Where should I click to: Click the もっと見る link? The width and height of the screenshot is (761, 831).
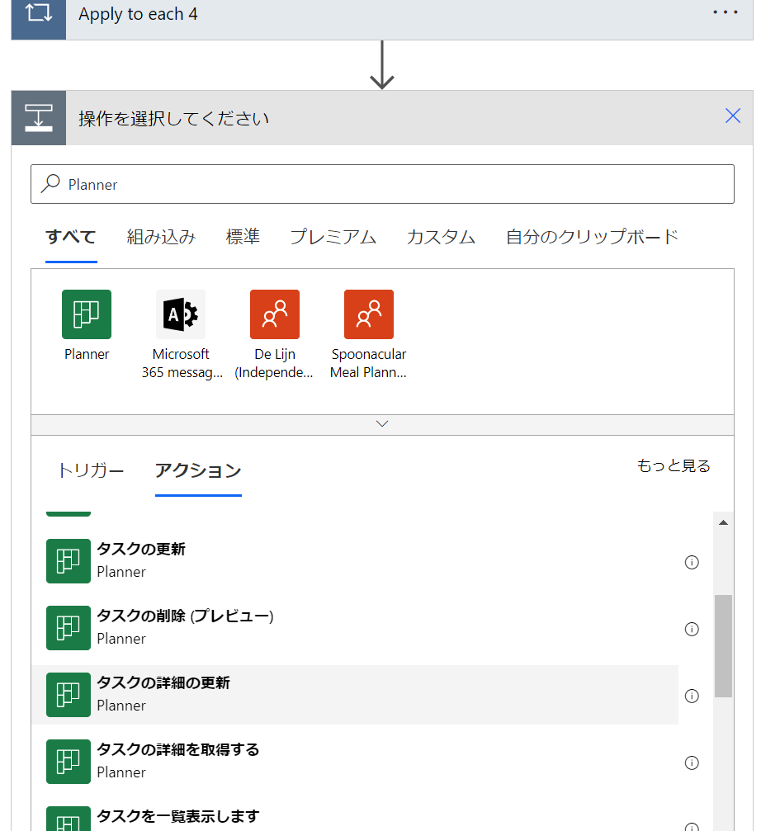click(674, 466)
